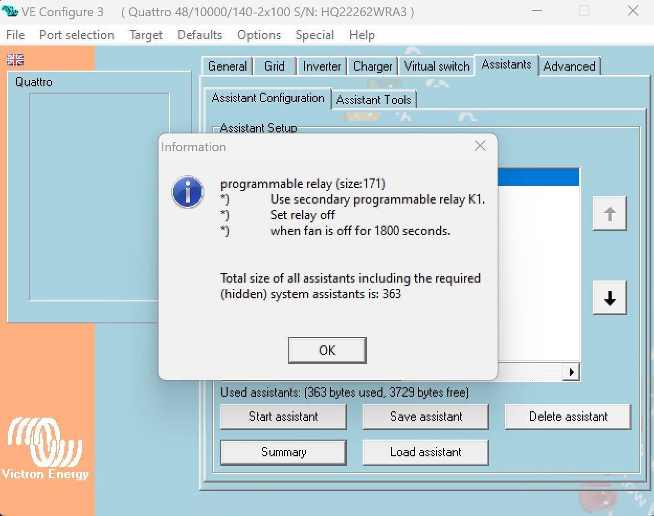Switch to the Advanced tab

coord(569,66)
